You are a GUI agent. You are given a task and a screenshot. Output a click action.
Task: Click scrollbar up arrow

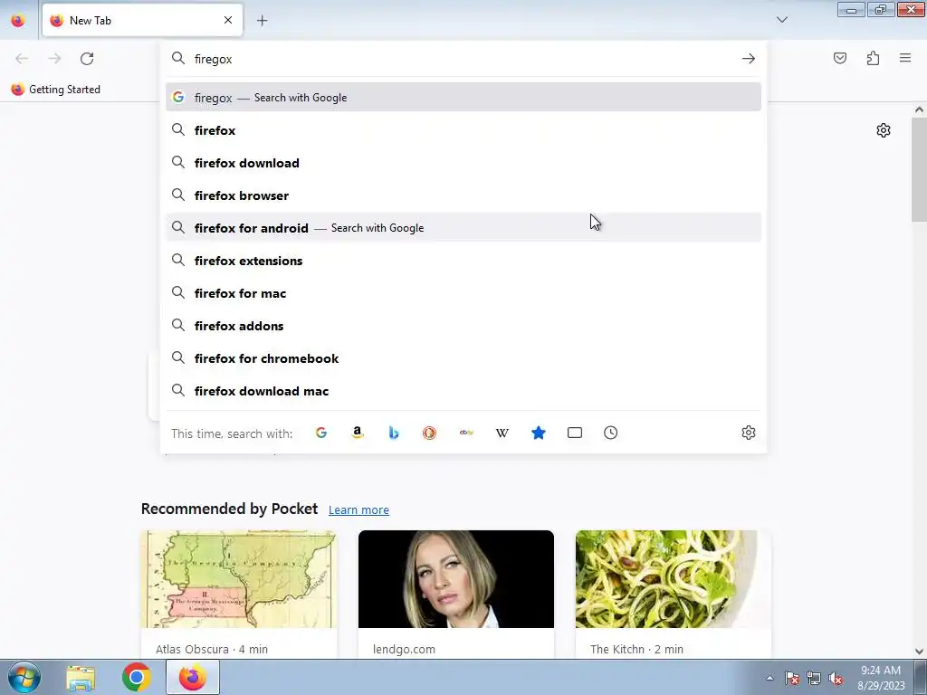tap(919, 109)
